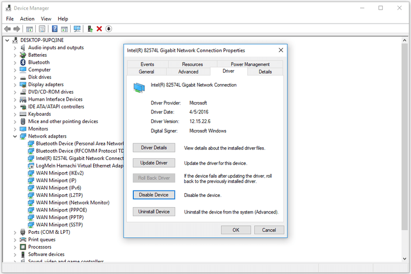Click the DVD/CD-ROM drives disc icon
The image size is (411, 274).
point(23,92)
